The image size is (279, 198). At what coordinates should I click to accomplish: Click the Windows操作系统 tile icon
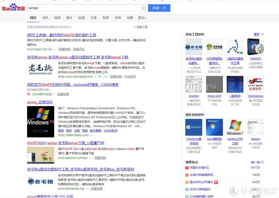point(194,127)
